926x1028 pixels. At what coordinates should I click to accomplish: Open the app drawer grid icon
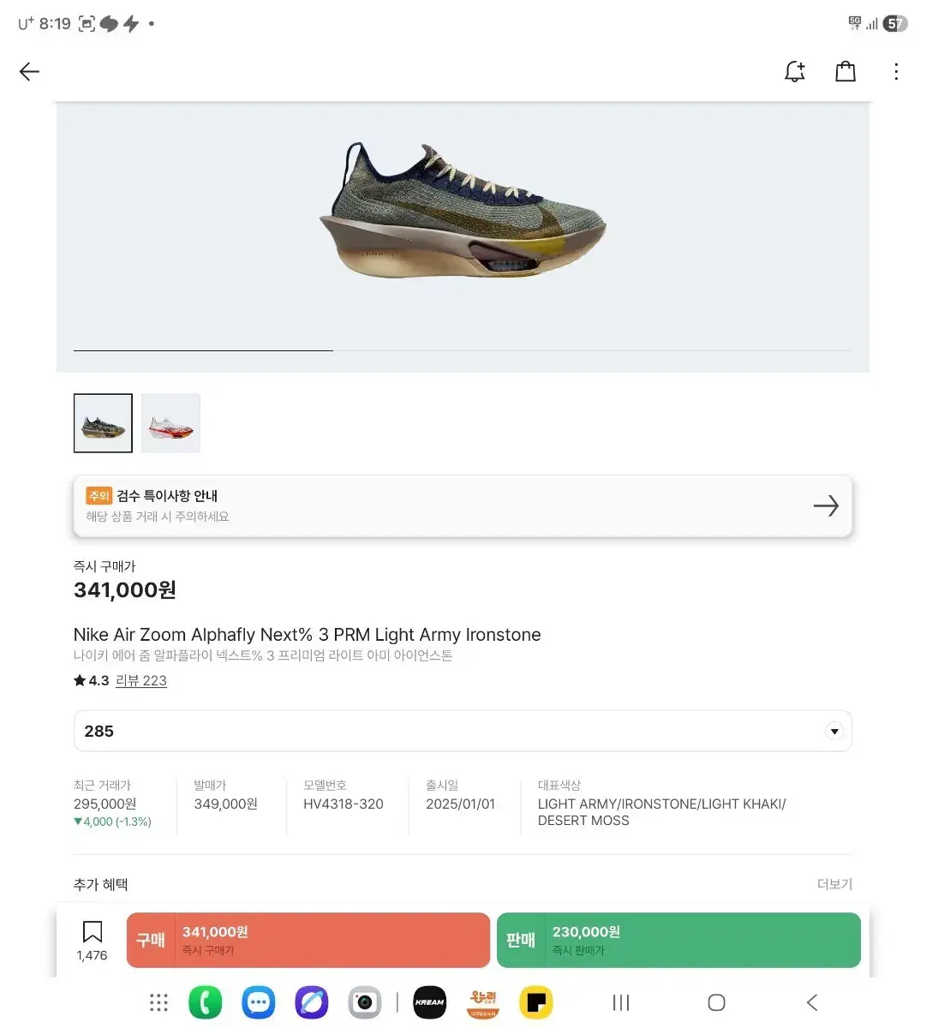pyautogui.click(x=158, y=1002)
